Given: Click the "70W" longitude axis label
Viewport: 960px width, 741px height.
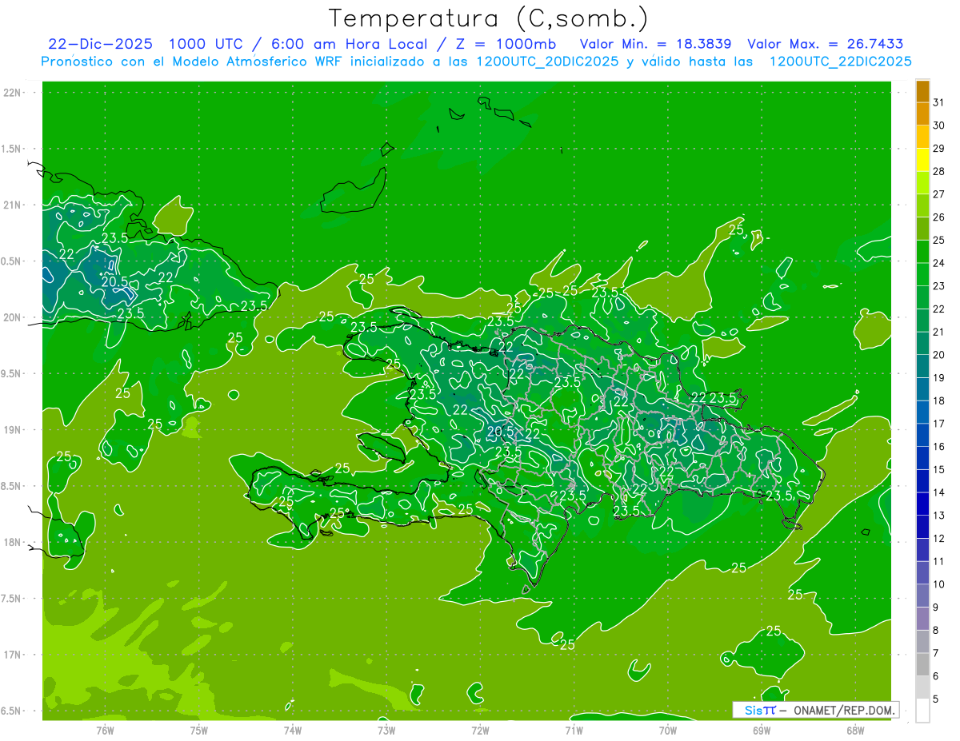Looking at the screenshot, I should tap(668, 731).
